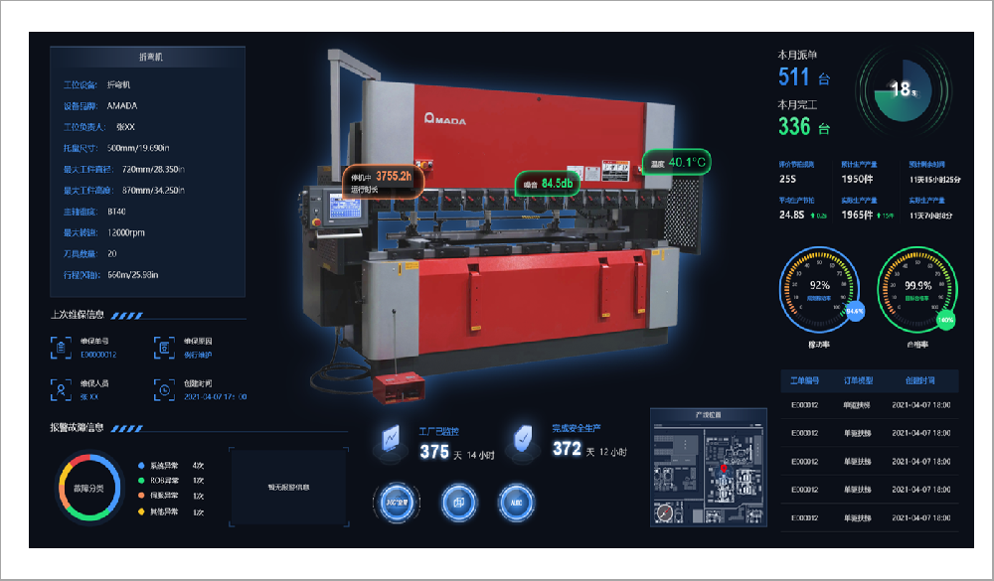The width and height of the screenshot is (994, 581).
Task: Click the green up arrow beside 24.8S
Action: [x=813, y=216]
